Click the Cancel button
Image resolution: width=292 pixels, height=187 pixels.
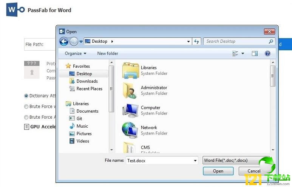(254, 171)
